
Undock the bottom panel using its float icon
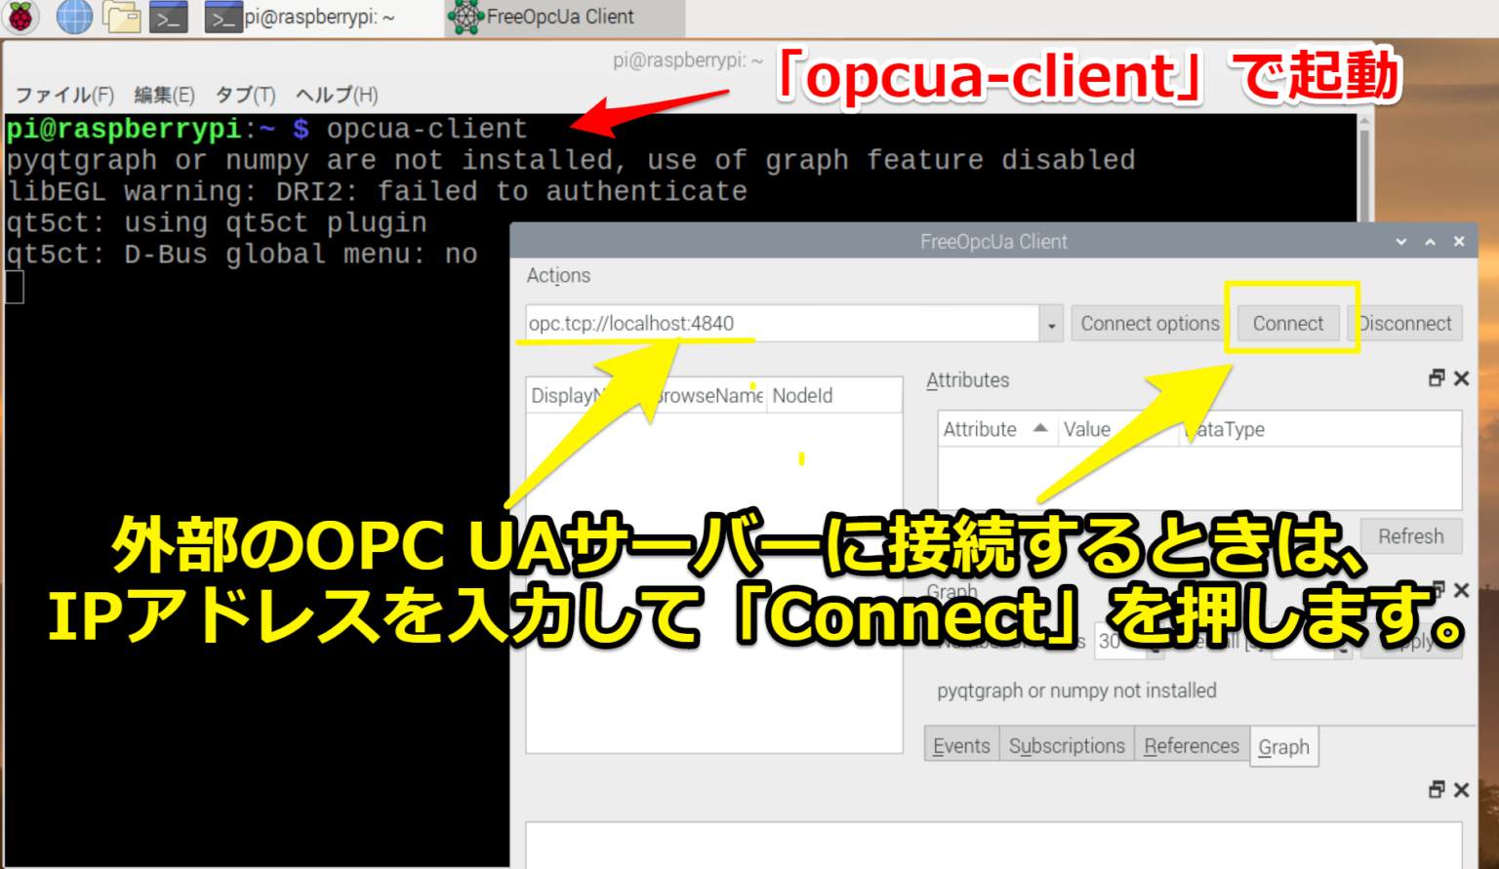(1436, 789)
